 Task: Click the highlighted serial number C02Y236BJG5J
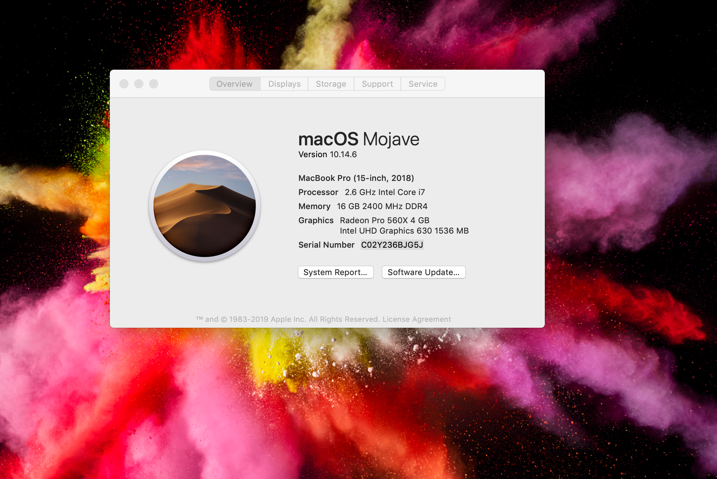[392, 245]
